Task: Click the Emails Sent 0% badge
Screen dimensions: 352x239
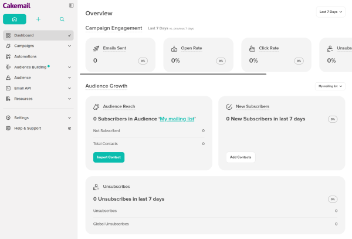Action: pos(143,61)
